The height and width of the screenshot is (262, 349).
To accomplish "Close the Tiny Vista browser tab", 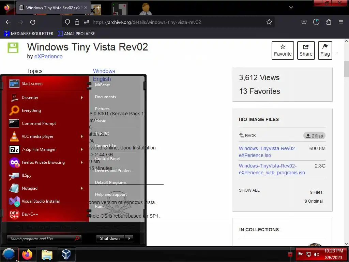I will coord(86,8).
